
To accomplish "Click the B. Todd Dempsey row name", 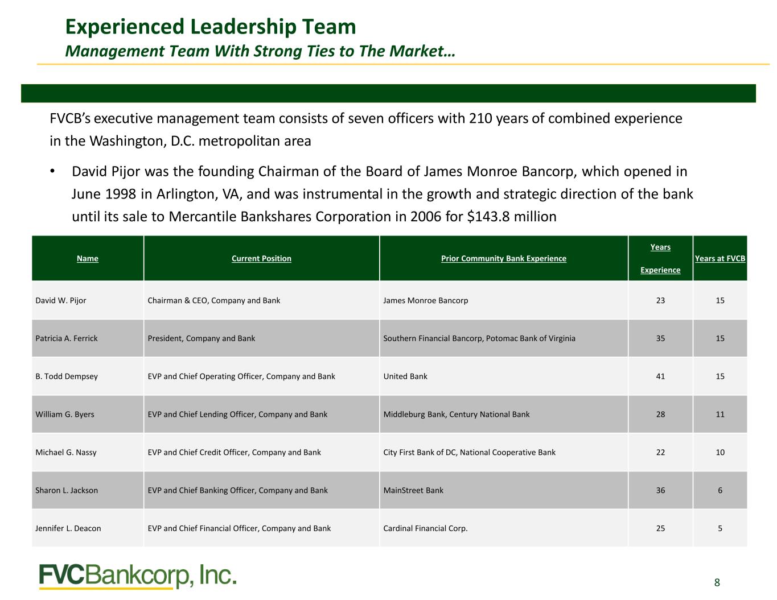I will click(x=88, y=376).
